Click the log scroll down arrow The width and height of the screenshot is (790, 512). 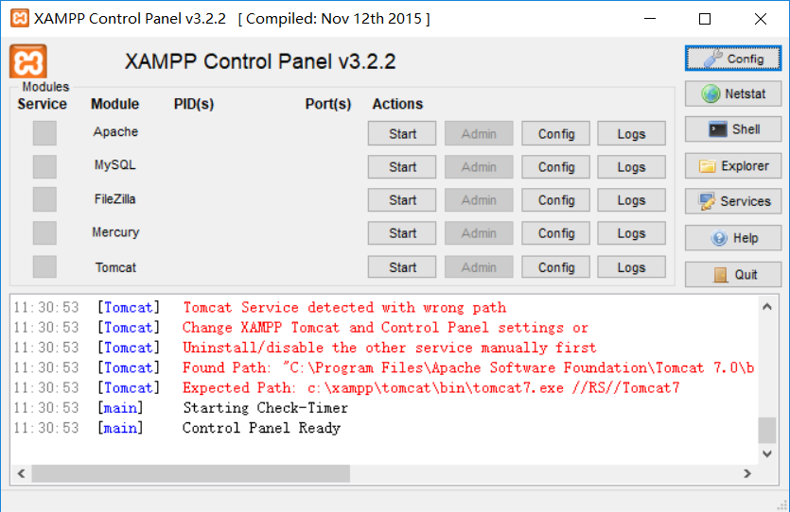767,453
